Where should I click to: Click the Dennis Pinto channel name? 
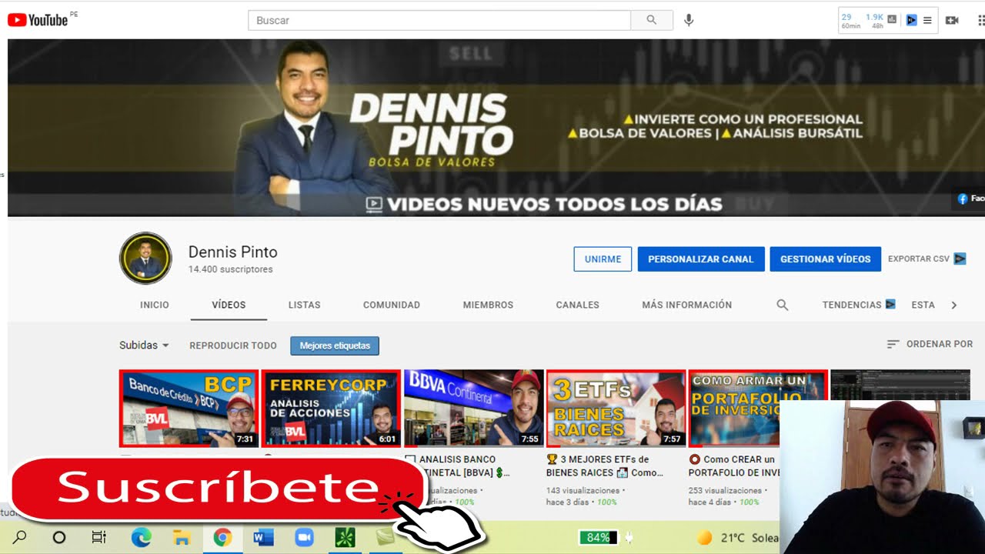click(x=233, y=252)
